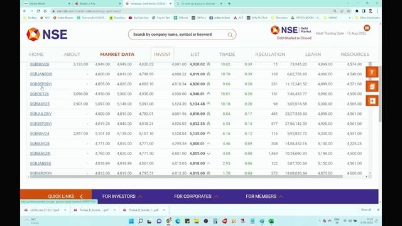Expand the For Corporates footer section

(196, 196)
